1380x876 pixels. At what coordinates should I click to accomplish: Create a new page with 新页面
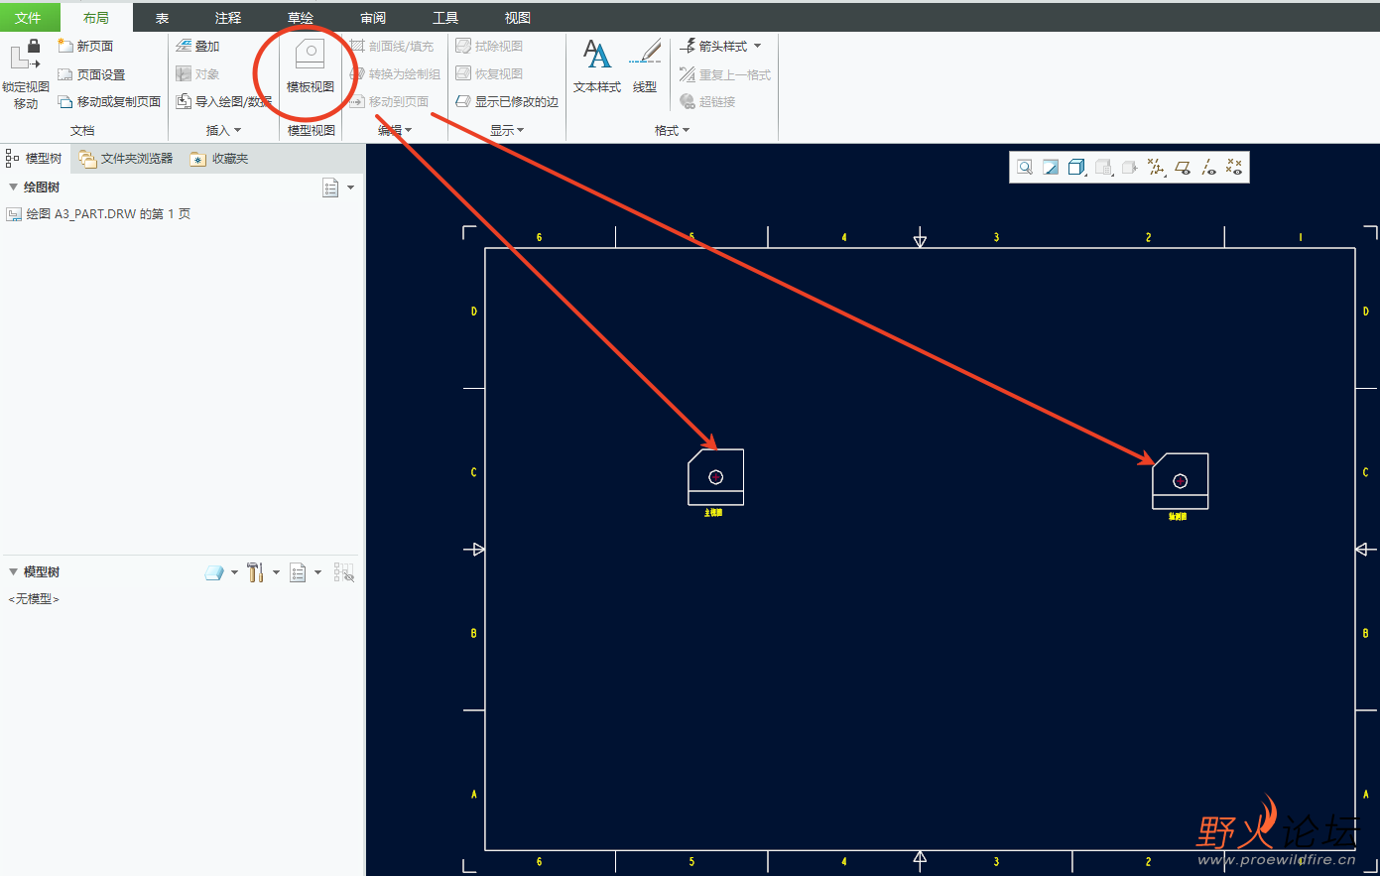[86, 46]
